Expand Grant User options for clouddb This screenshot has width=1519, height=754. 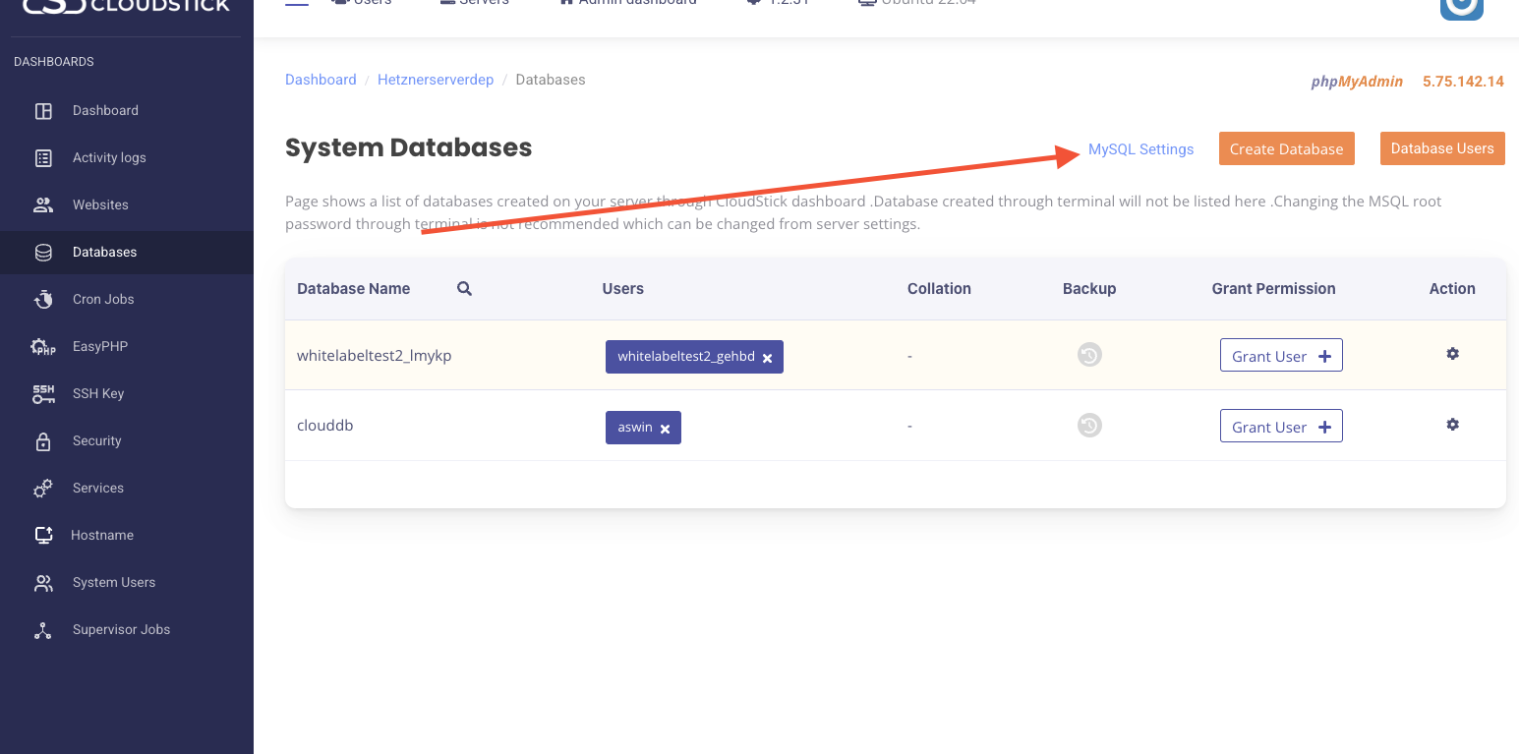(x=1281, y=426)
